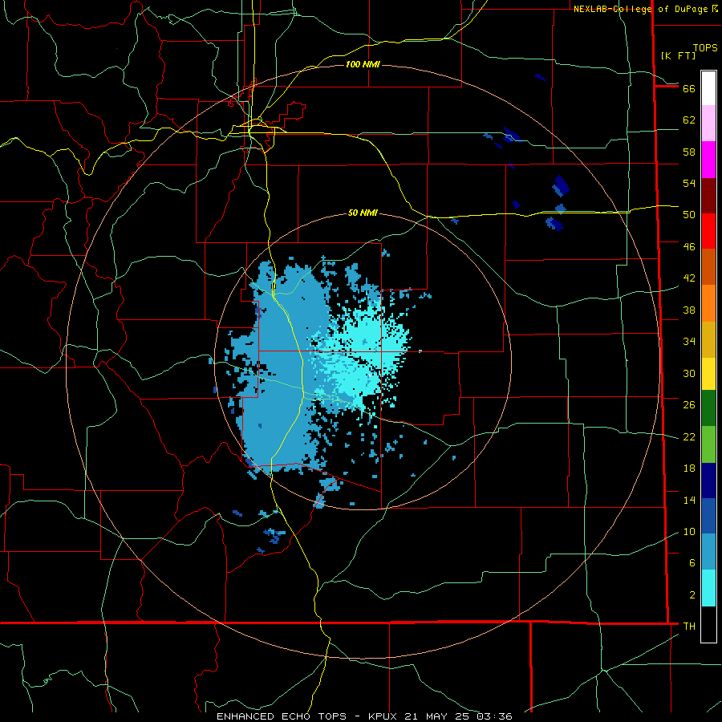
Task: Click the 54 legend value
Action: (689, 183)
